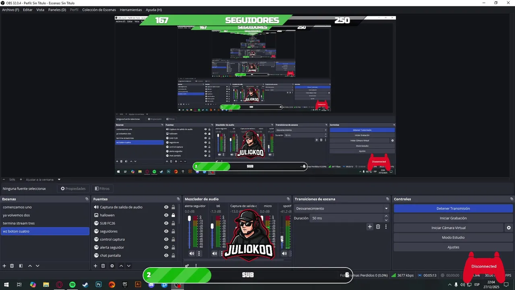Screen dimensions: 515x290
Task: Remove the selected scene with trash icon
Action: pyautogui.click(x=12, y=266)
